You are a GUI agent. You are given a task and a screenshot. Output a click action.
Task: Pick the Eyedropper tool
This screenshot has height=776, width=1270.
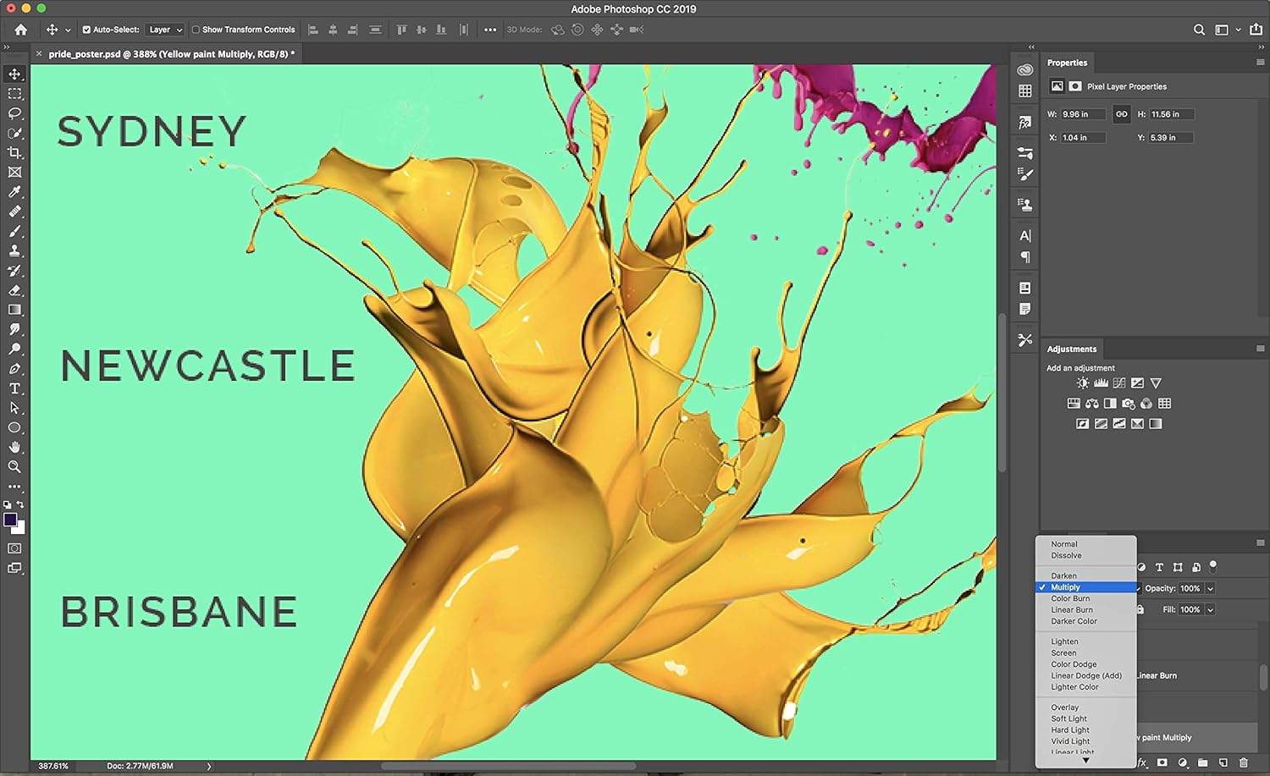coord(14,192)
